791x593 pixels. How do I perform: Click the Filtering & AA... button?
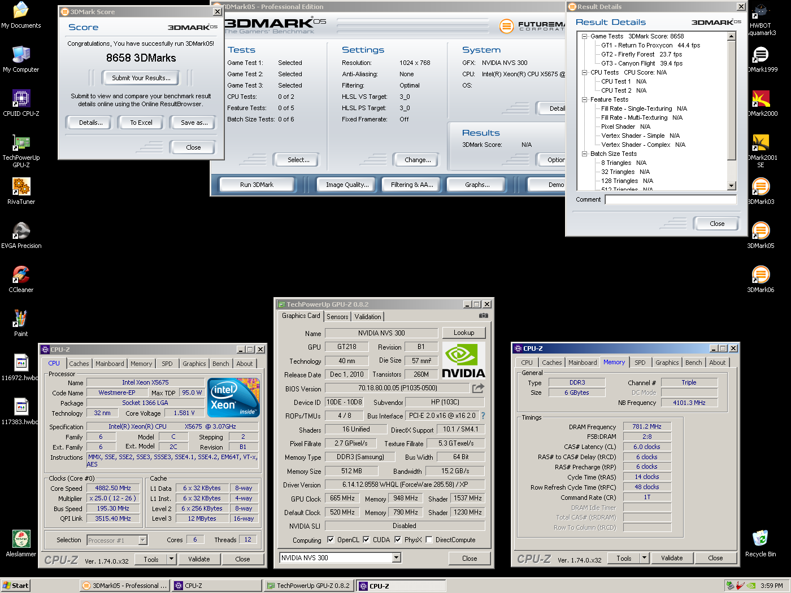(x=412, y=185)
